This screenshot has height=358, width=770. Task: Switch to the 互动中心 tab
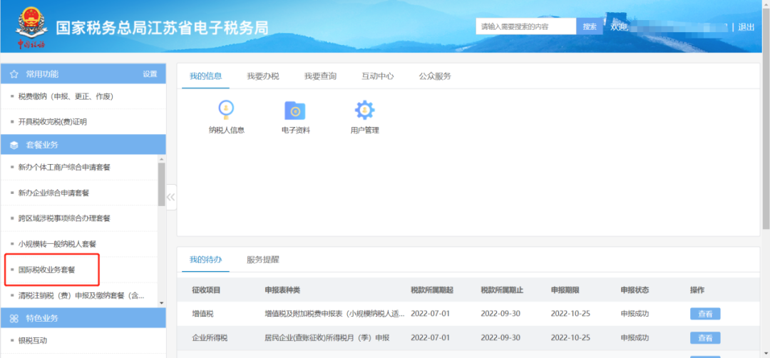pyautogui.click(x=378, y=76)
